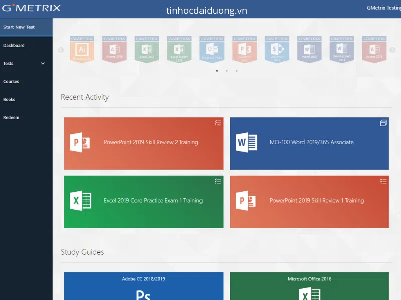Open the Word Expert 2013 badge
401x300 pixels.
coord(341,49)
